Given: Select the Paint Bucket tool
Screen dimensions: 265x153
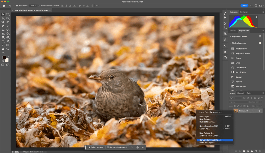Looking at the screenshot, I should (x=8, y=34).
